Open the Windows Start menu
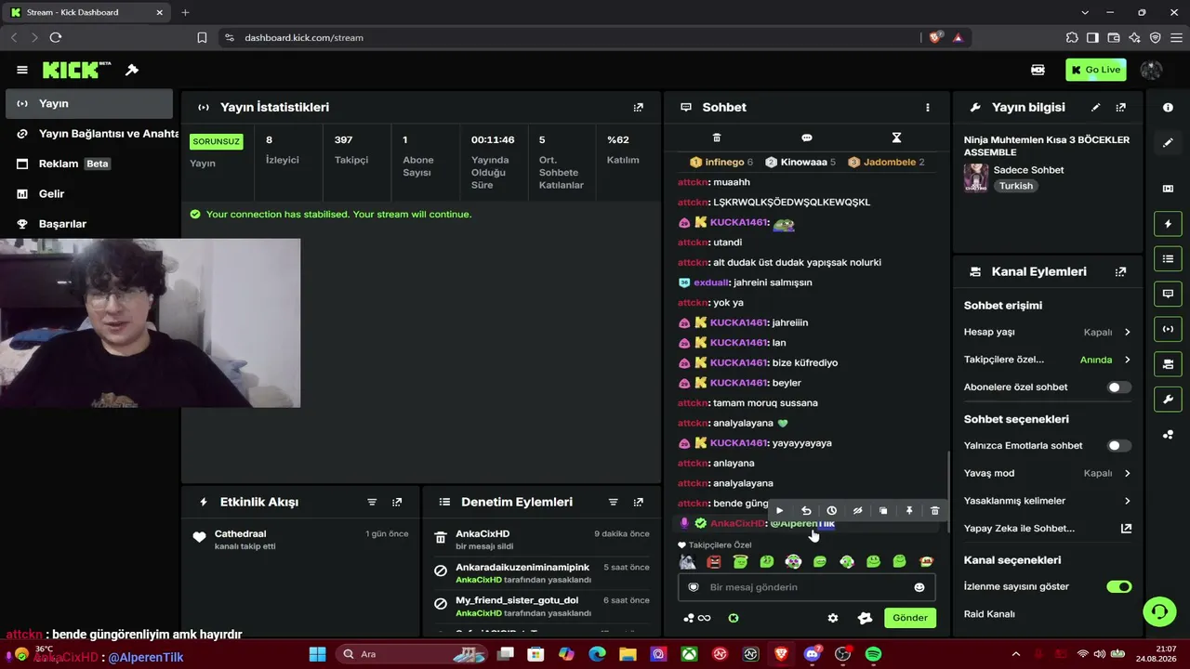Image resolution: width=1190 pixels, height=669 pixels. (x=318, y=654)
